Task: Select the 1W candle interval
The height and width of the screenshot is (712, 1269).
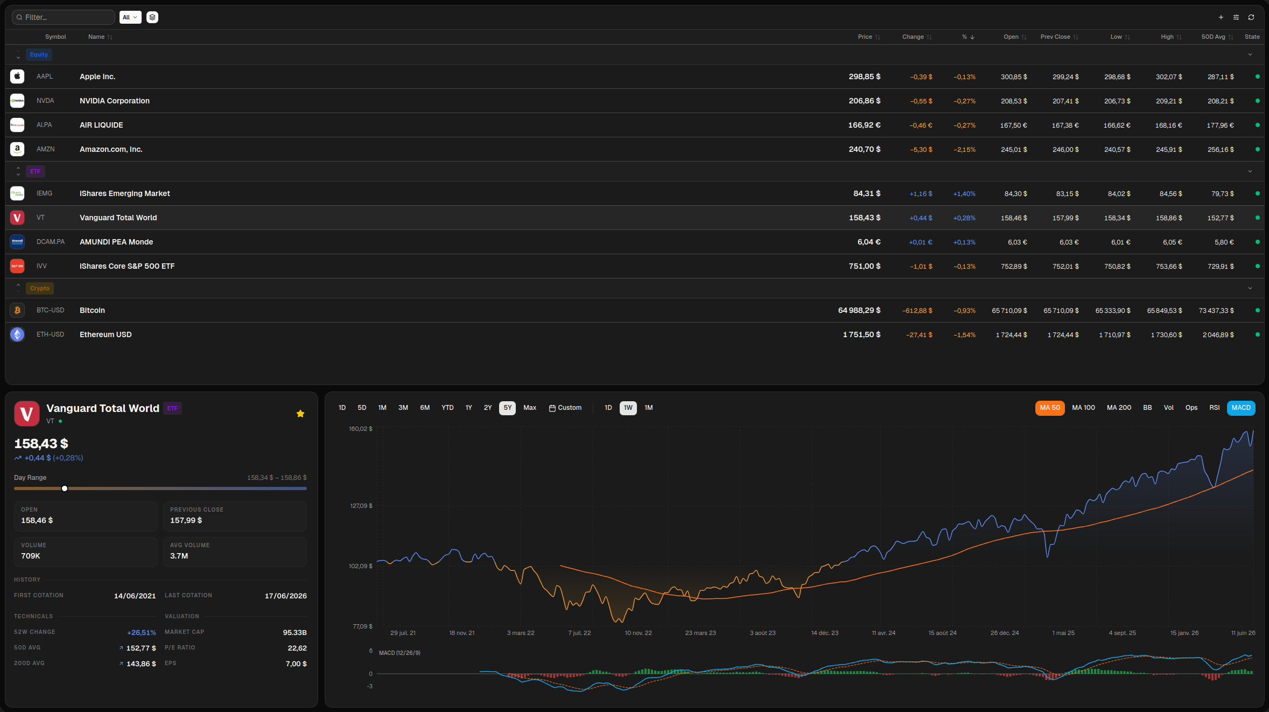Action: [x=628, y=408]
